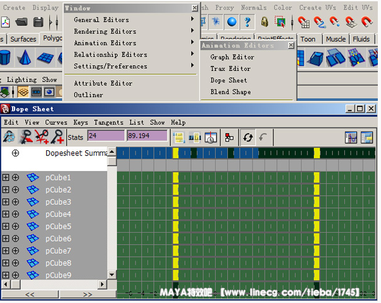The width and height of the screenshot is (381, 303).
Task: Expand the pCube1 tree node
Action: [6, 177]
